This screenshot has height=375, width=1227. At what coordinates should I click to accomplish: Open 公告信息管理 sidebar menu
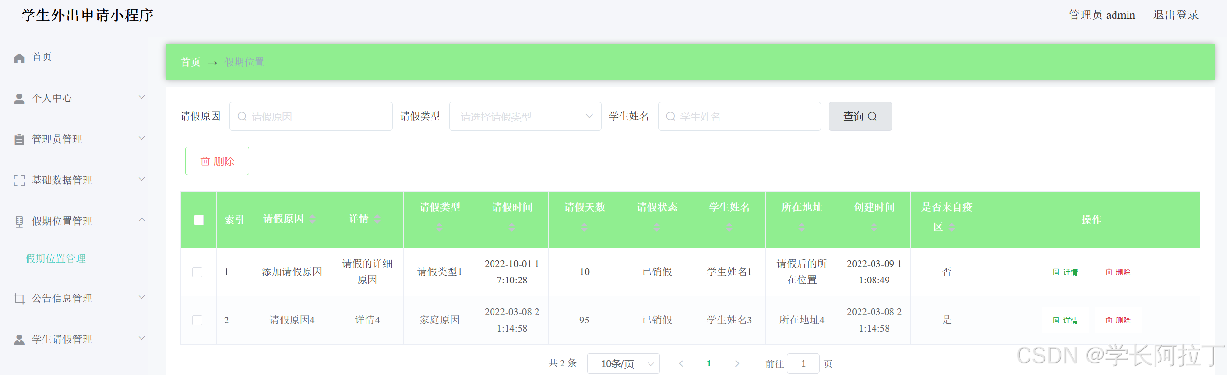[74, 298]
